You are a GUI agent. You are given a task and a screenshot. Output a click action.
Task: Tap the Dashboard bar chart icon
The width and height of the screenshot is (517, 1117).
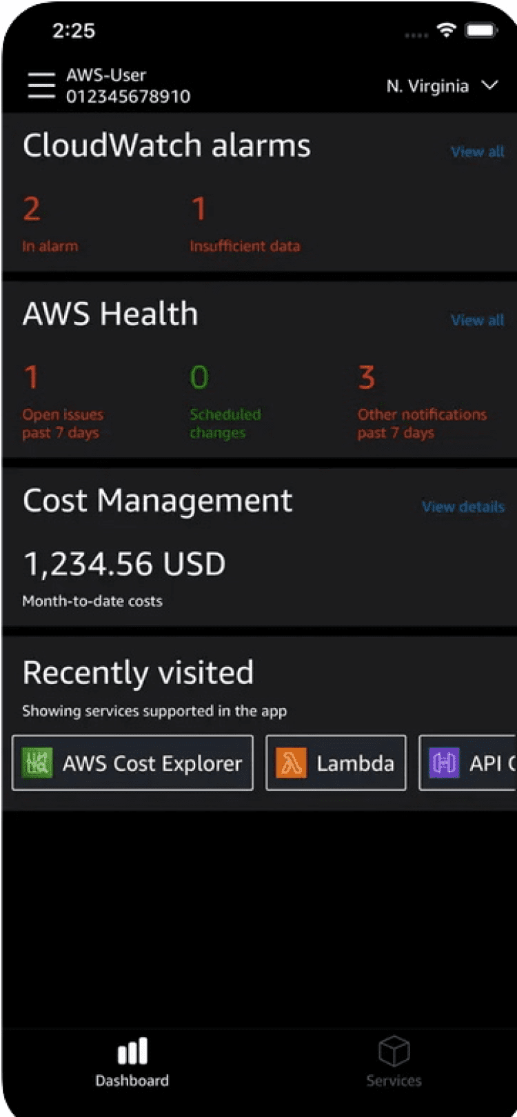click(132, 1051)
